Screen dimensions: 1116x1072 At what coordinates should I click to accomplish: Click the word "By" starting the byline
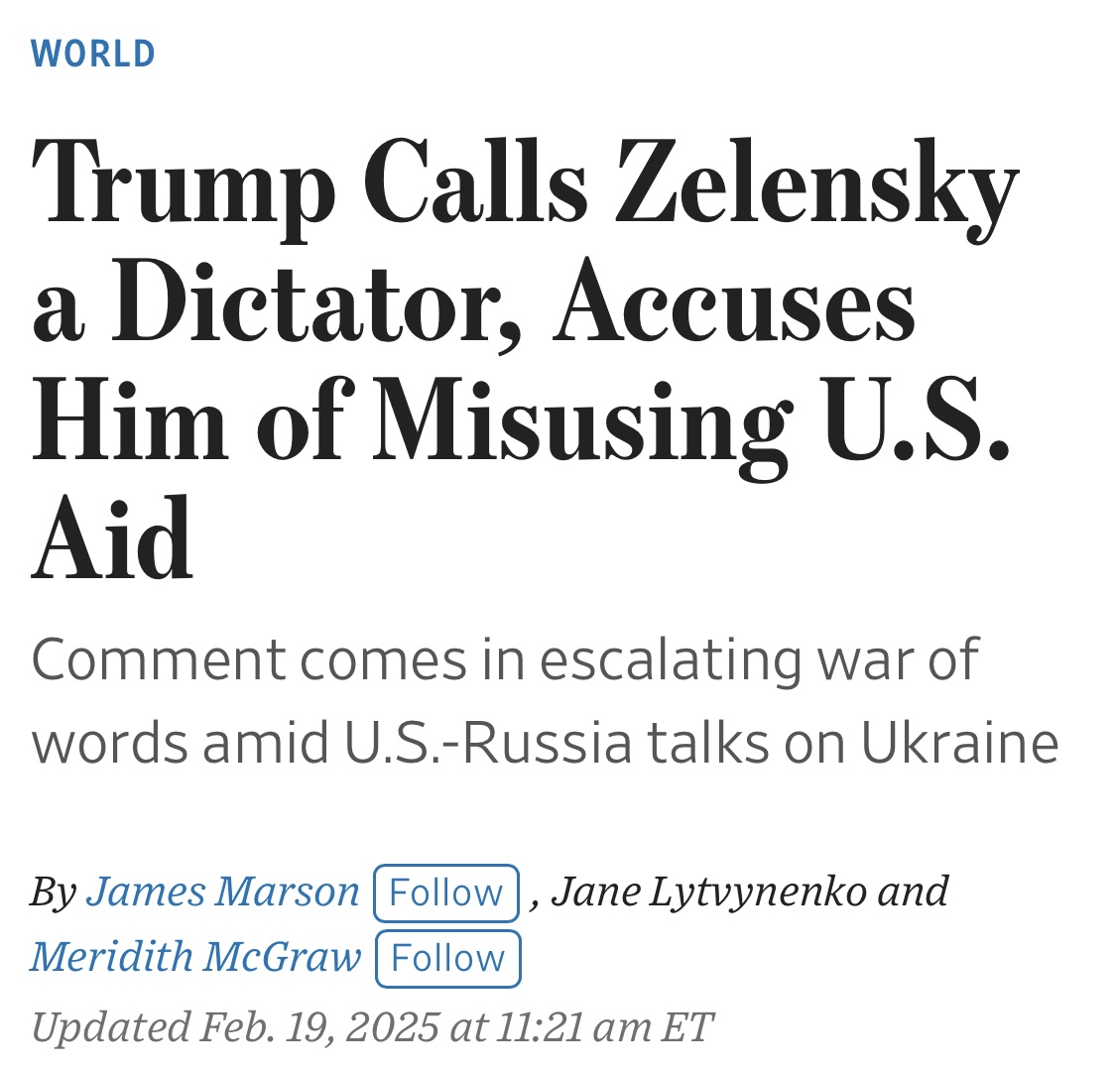coord(53,892)
